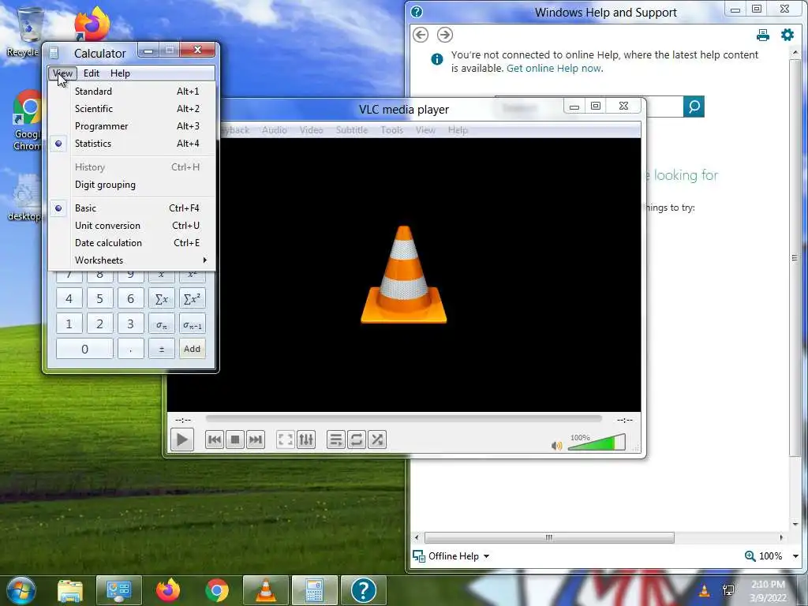Click the Help search magnifier button
The height and width of the screenshot is (606, 808).
694,107
